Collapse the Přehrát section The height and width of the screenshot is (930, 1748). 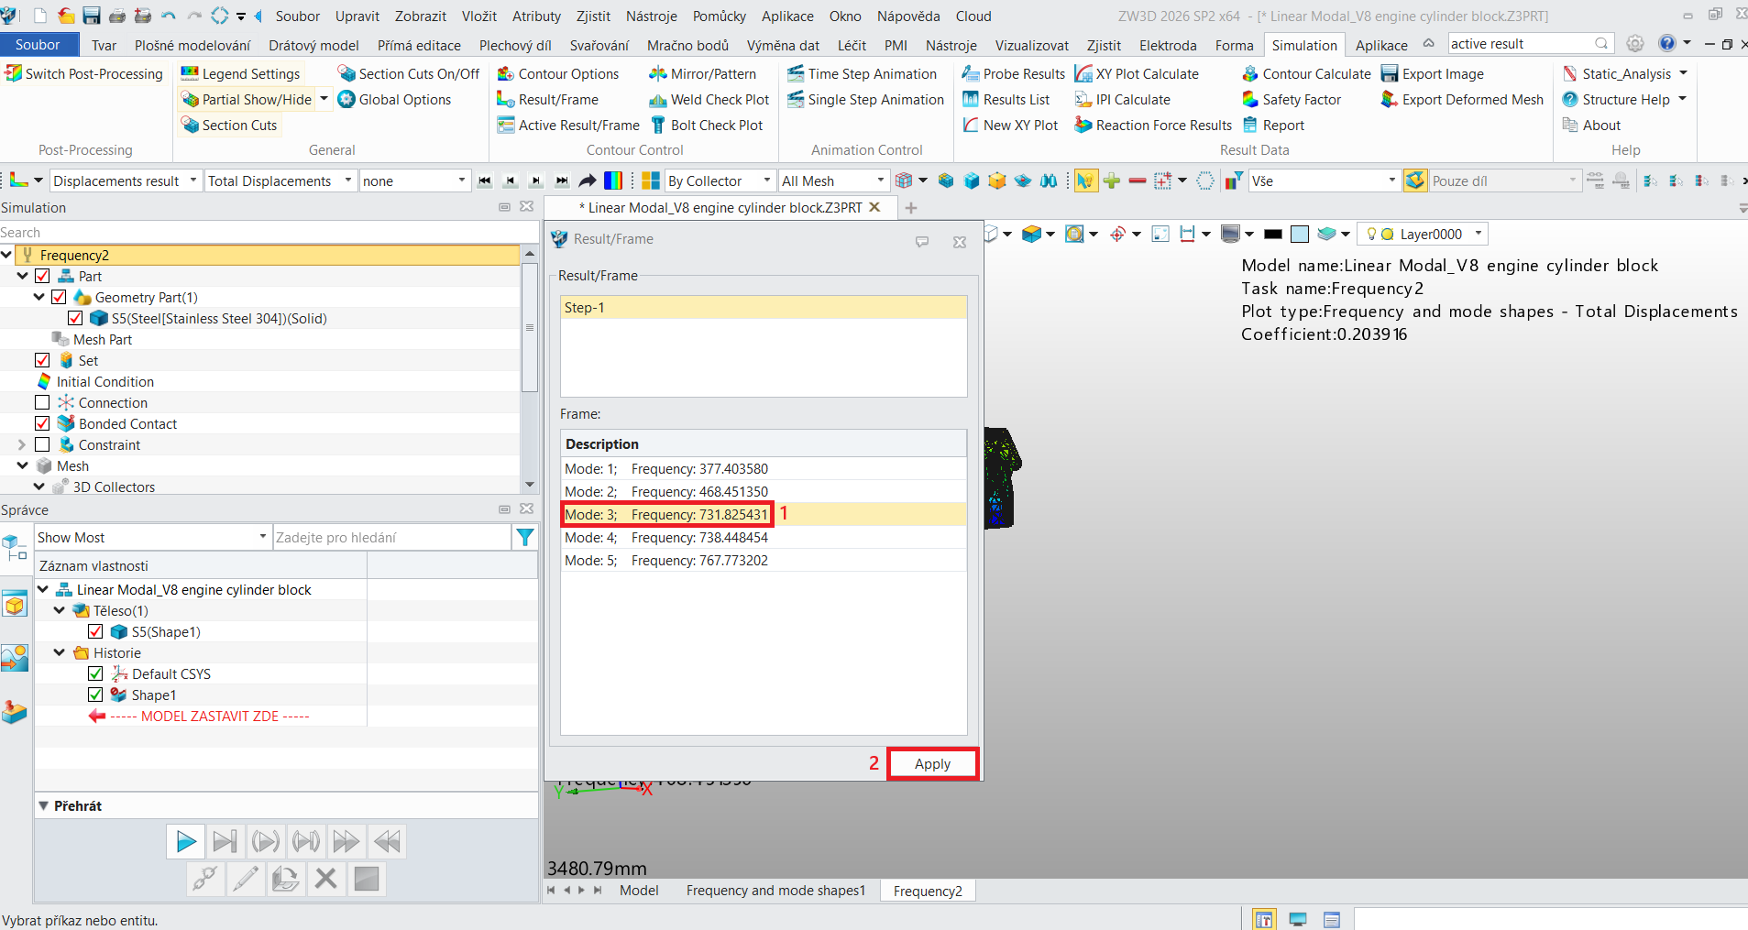[43, 805]
